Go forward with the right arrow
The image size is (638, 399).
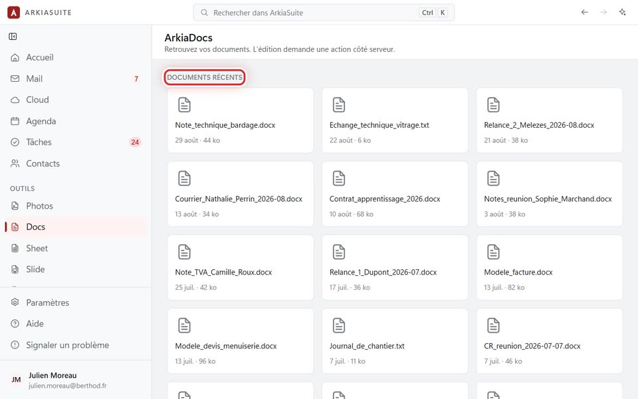[x=603, y=12]
